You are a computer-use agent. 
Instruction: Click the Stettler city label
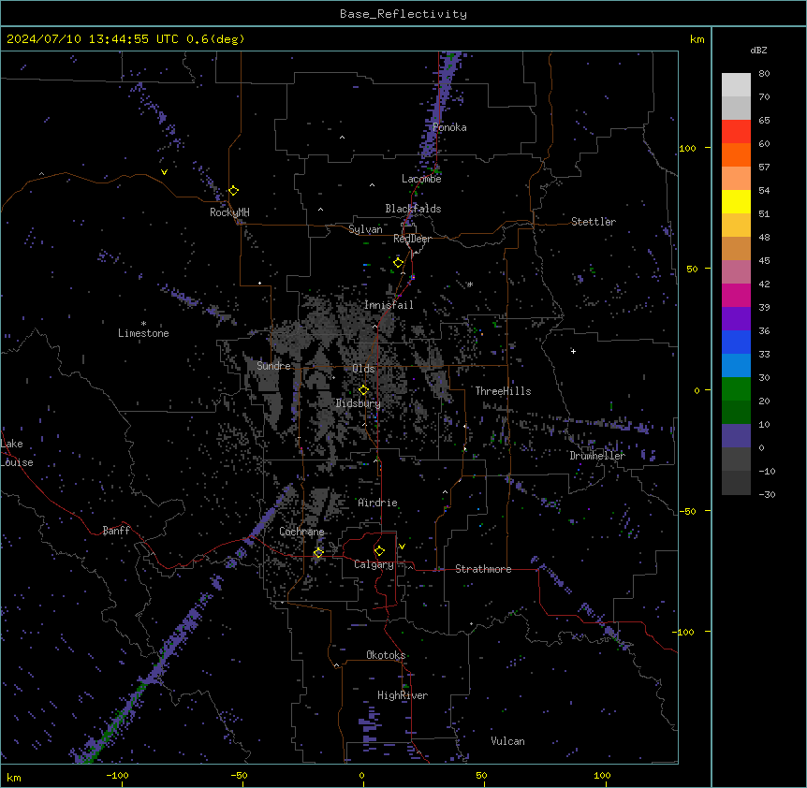(x=594, y=222)
